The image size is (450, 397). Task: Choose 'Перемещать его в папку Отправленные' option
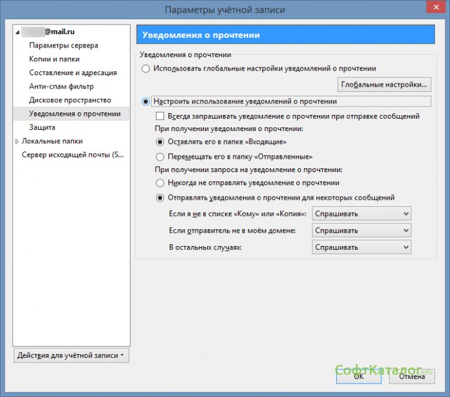161,157
